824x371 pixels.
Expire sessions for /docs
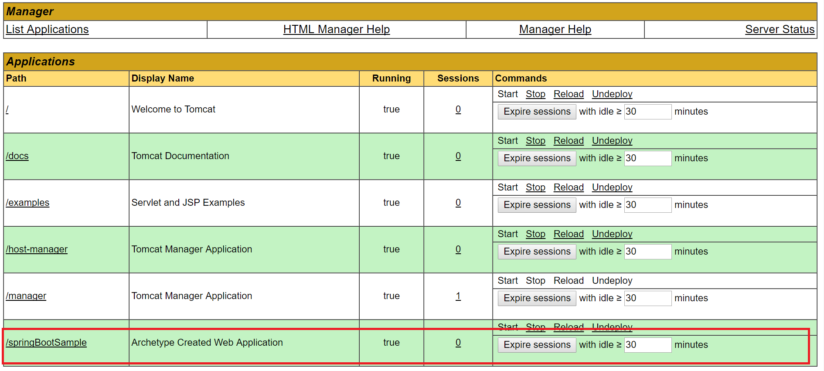(x=537, y=158)
